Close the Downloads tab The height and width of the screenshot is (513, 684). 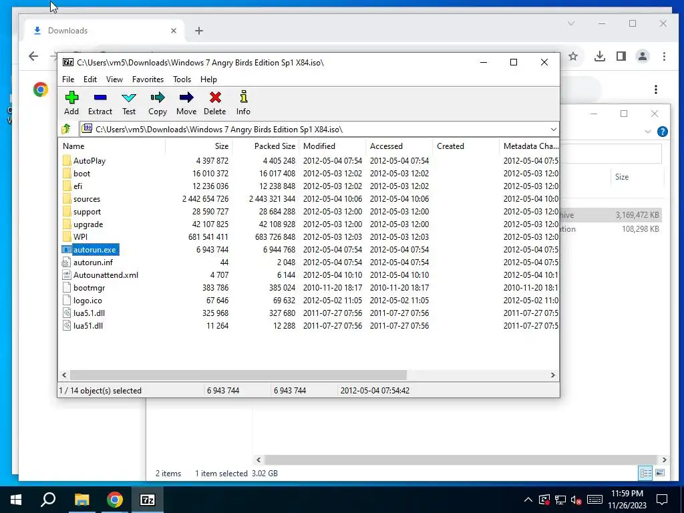174,31
